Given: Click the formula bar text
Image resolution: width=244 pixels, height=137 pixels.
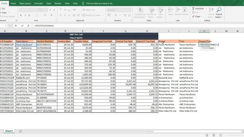Looking at the screenshot, I should click(44, 26).
